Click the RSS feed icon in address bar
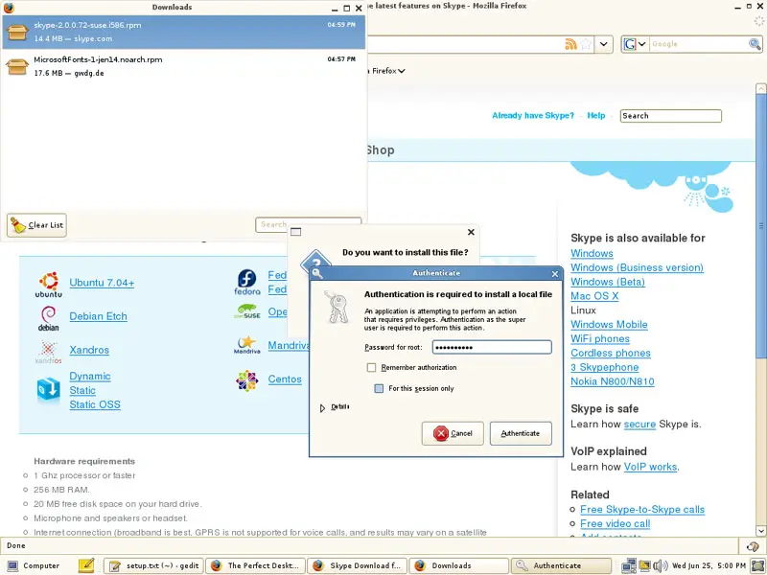The image size is (767, 575). [x=571, y=44]
